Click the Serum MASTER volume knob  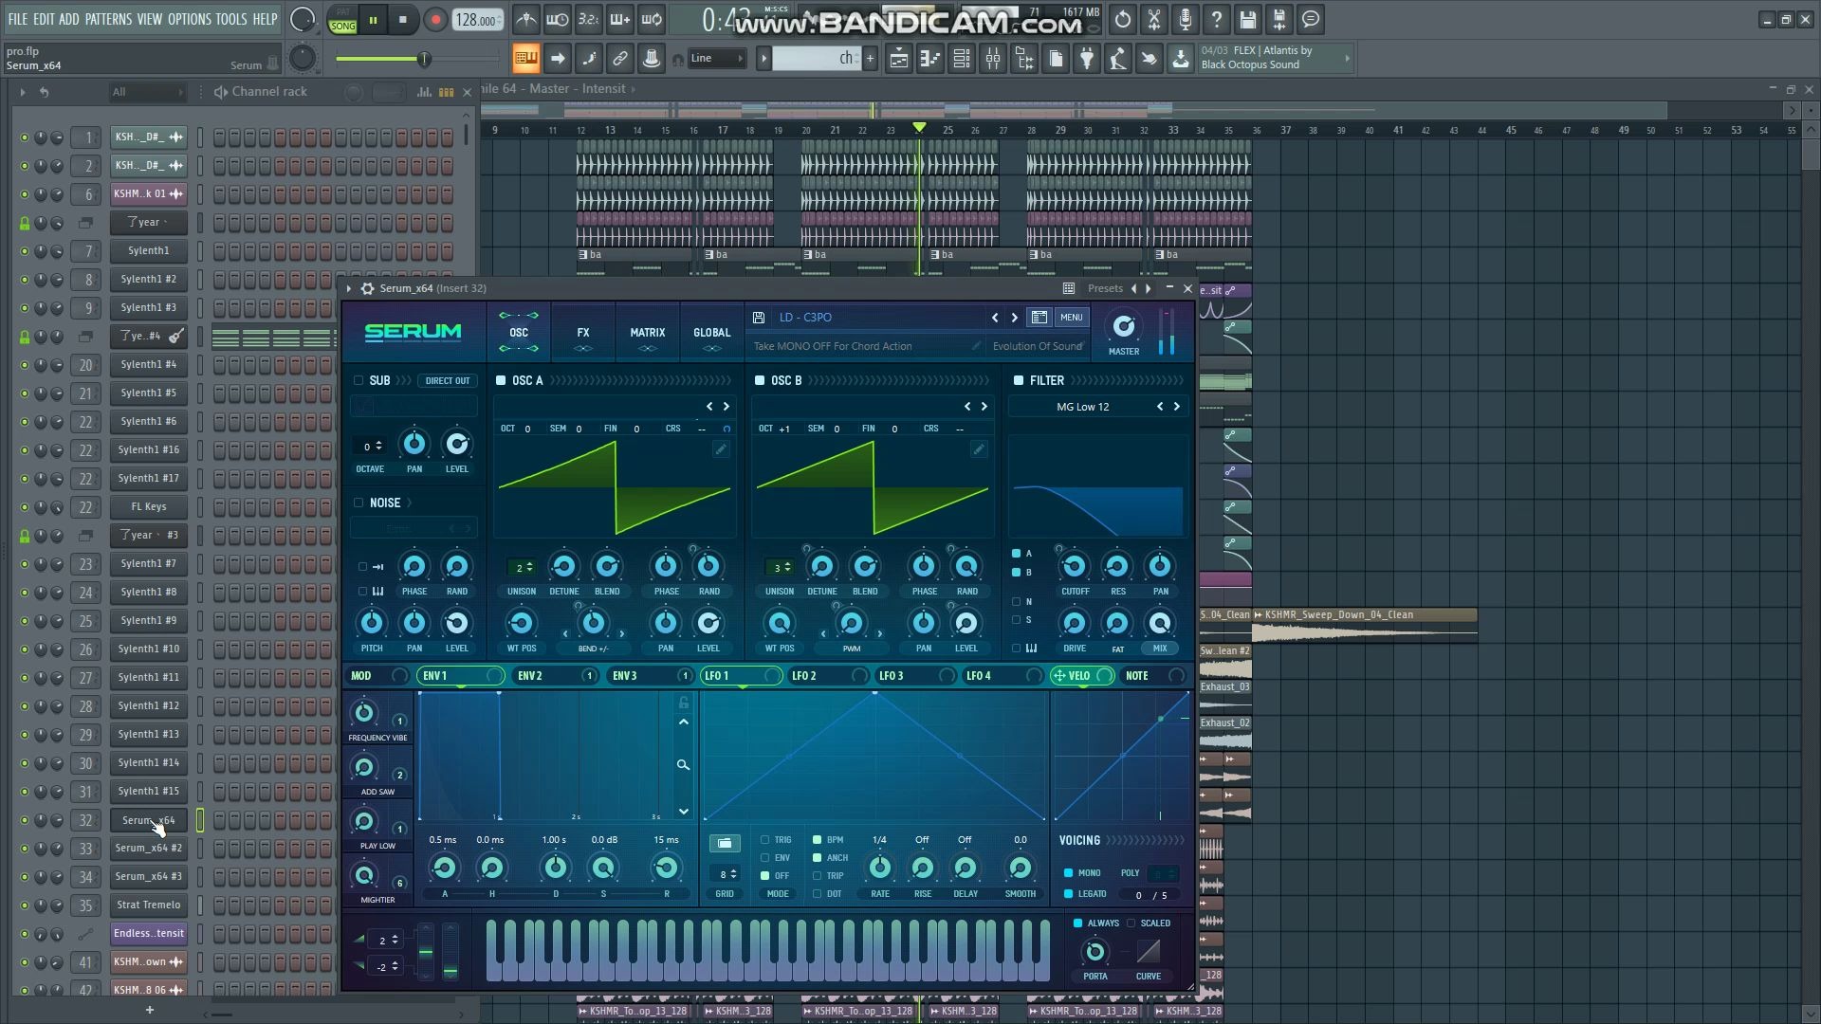coord(1124,327)
